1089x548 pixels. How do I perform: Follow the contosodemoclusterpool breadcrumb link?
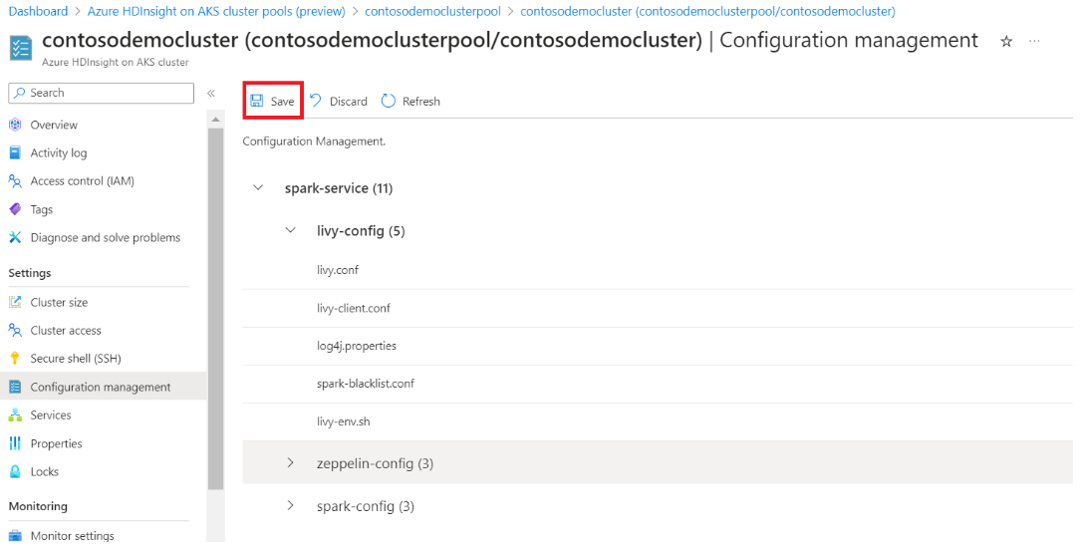click(432, 11)
